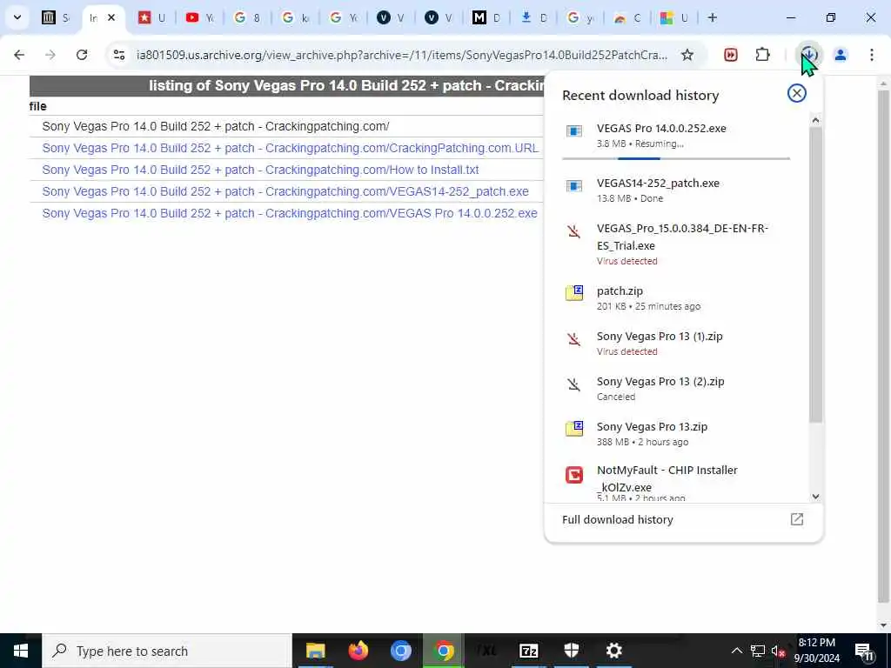The height and width of the screenshot is (668, 891).
Task: Switch to the first Internet Archive tab
Action: 56,17
